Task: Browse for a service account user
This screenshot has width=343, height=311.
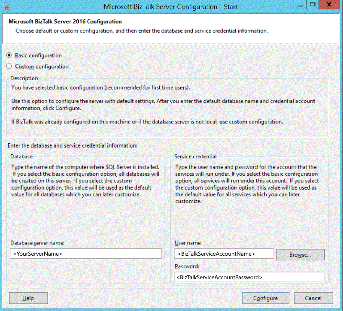Action: [x=301, y=255]
